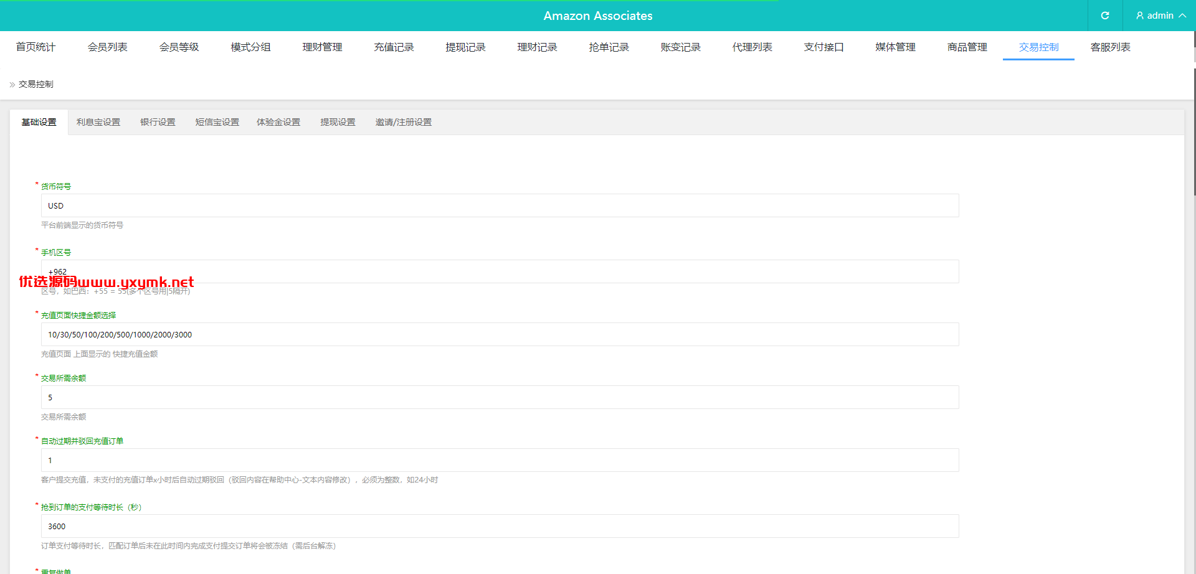
Task: Expand the admin account dropdown arrow
Action: 1182,16
